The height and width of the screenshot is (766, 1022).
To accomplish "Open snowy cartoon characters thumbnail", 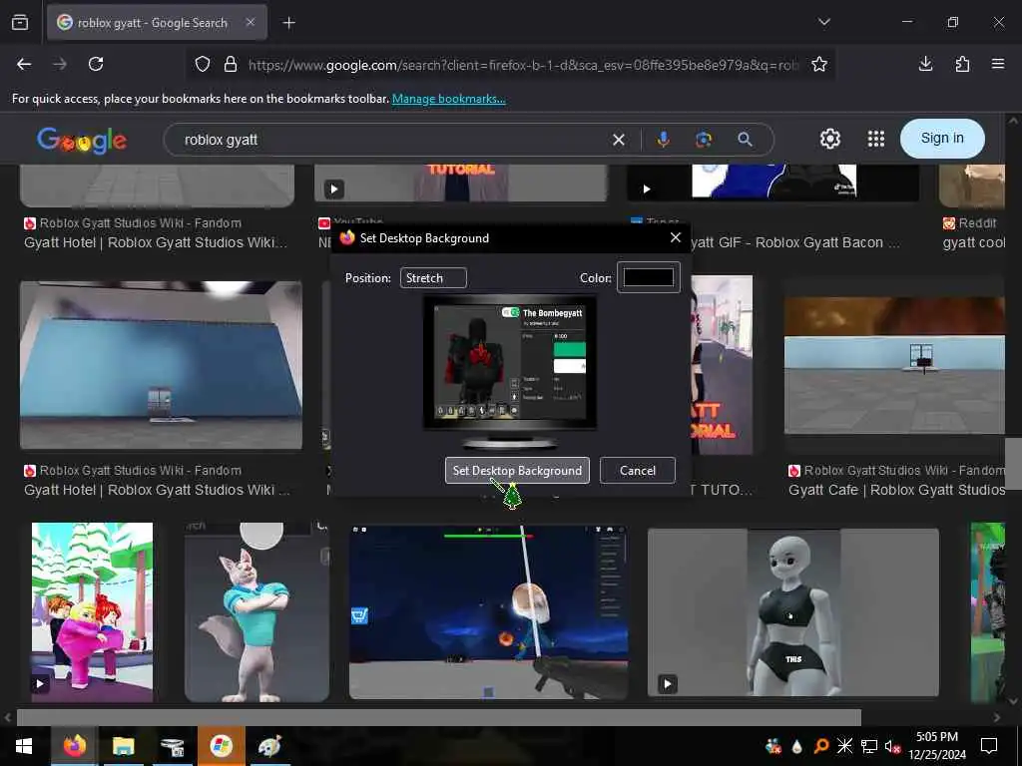I will (93, 612).
